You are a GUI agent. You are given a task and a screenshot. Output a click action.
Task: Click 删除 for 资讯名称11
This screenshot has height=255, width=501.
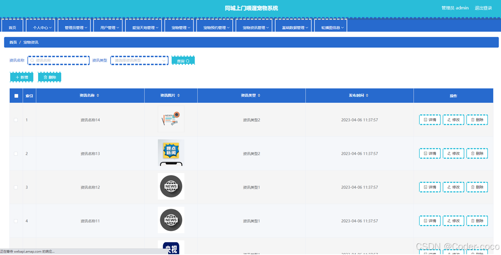(x=477, y=221)
